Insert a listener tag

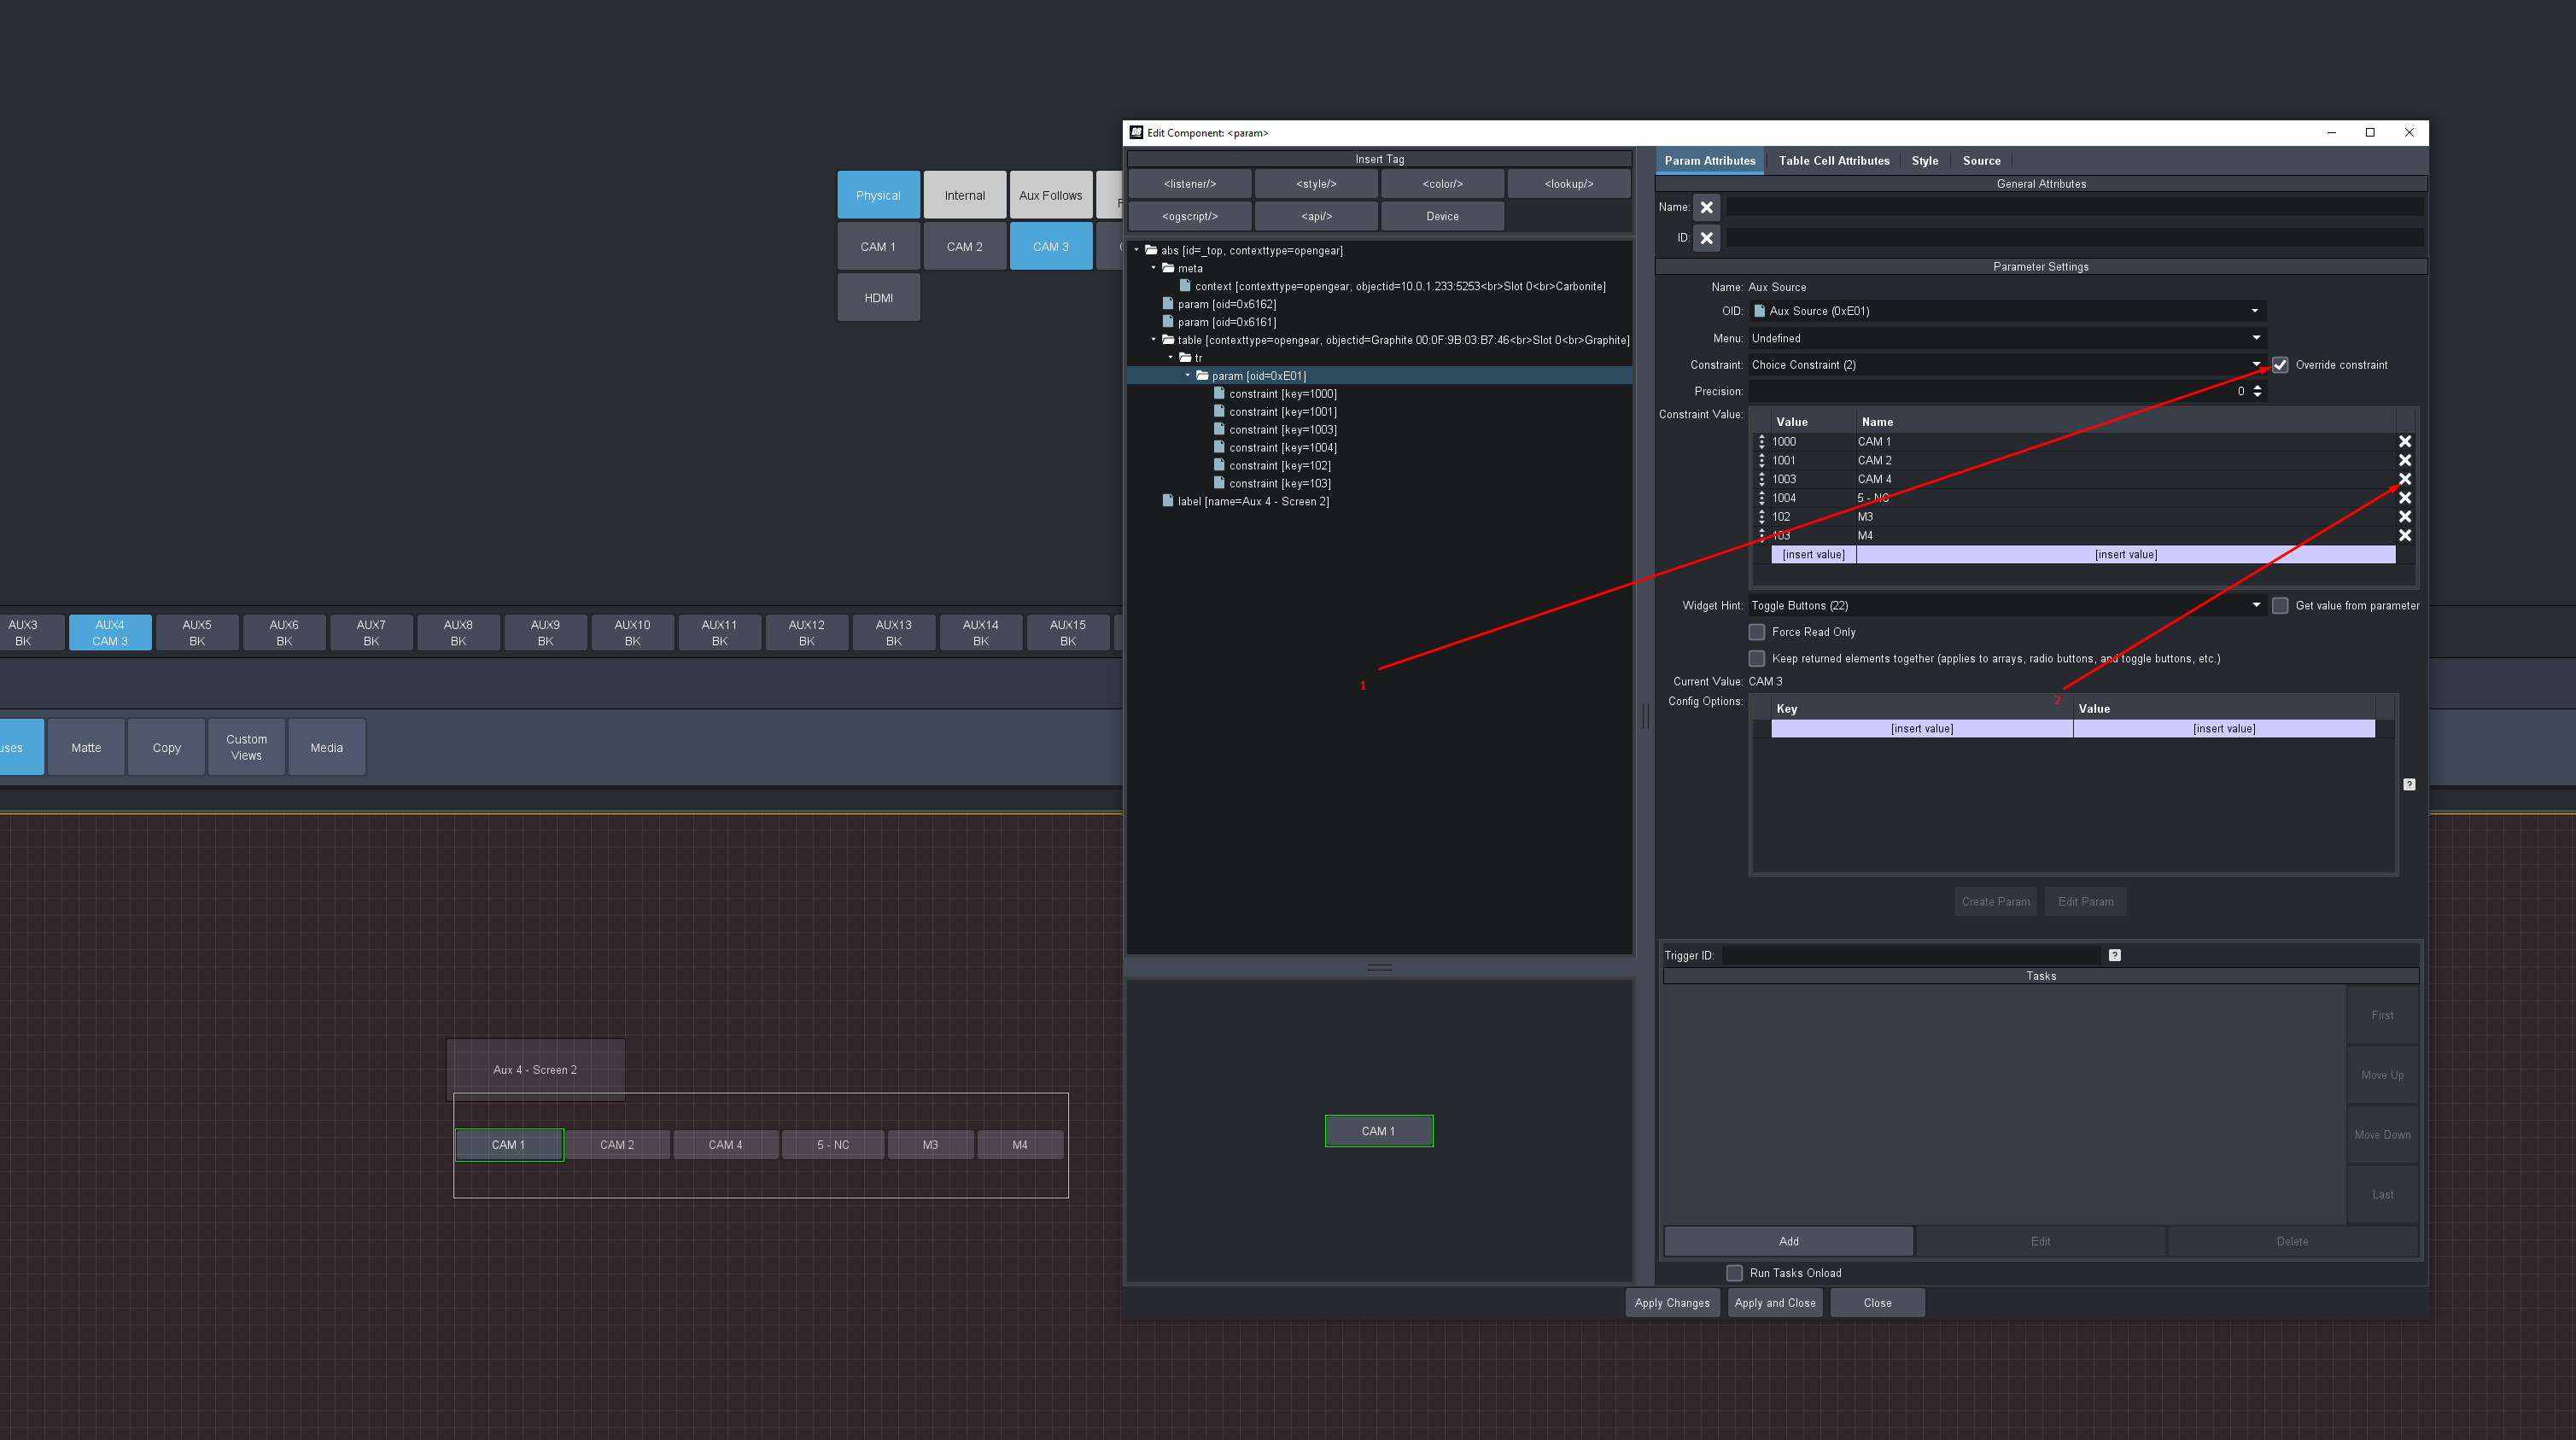(1190, 184)
